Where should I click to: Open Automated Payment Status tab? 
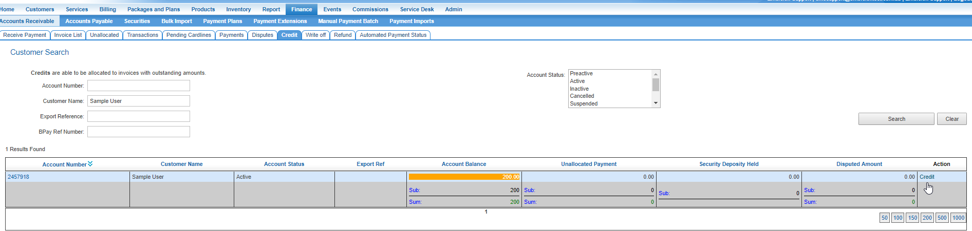pos(392,35)
